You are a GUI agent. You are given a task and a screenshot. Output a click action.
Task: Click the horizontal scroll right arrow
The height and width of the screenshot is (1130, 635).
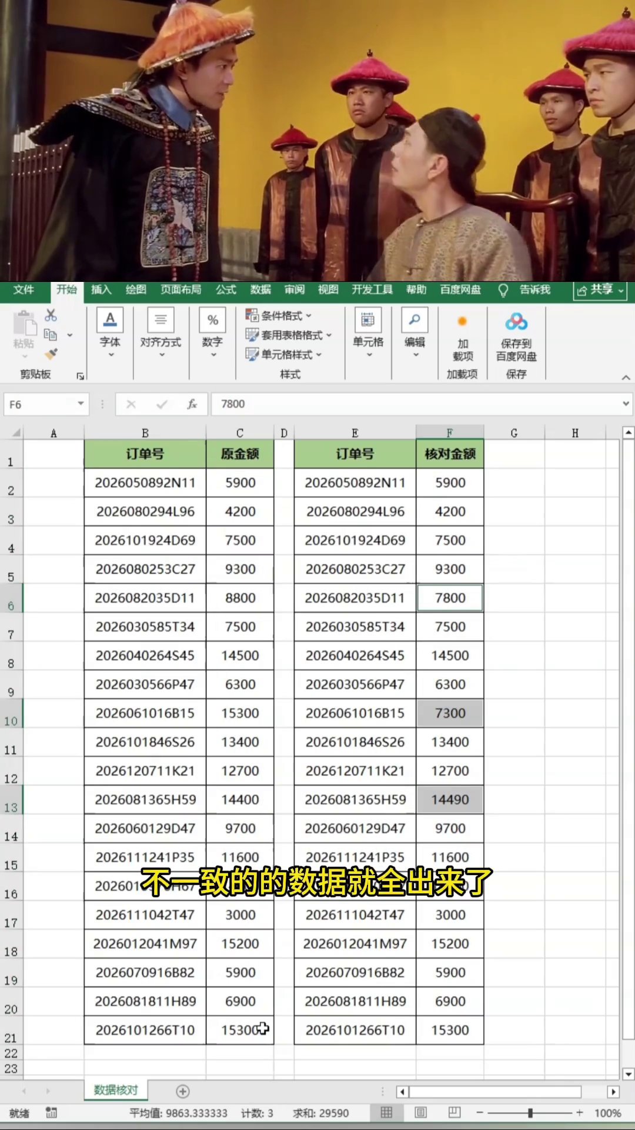point(613,1092)
